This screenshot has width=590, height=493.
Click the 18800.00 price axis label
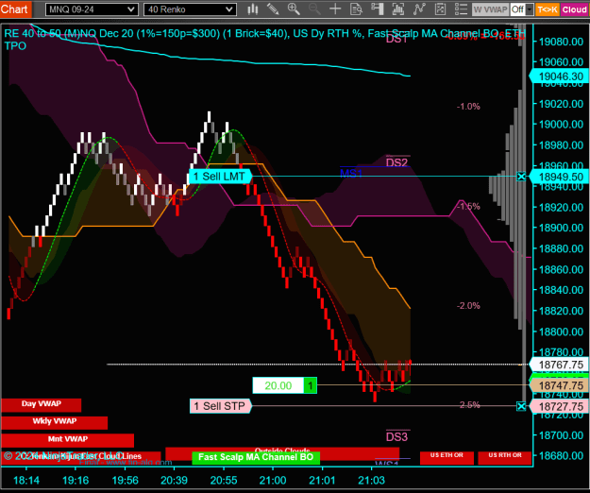point(561,331)
